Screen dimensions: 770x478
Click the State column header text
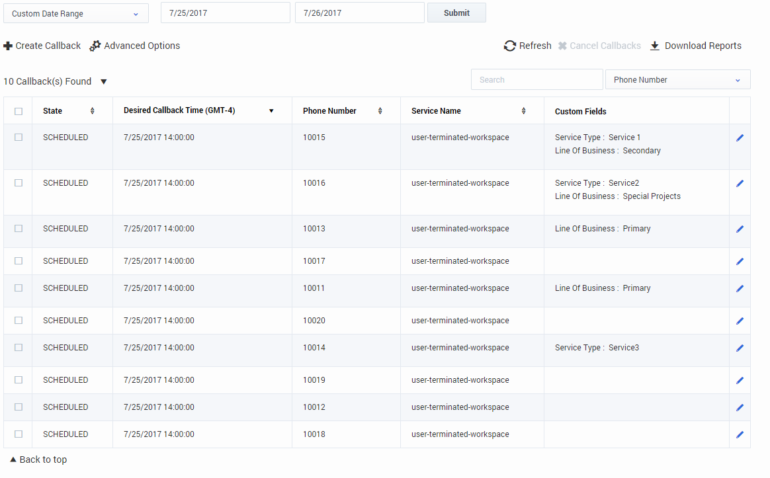[x=52, y=111]
